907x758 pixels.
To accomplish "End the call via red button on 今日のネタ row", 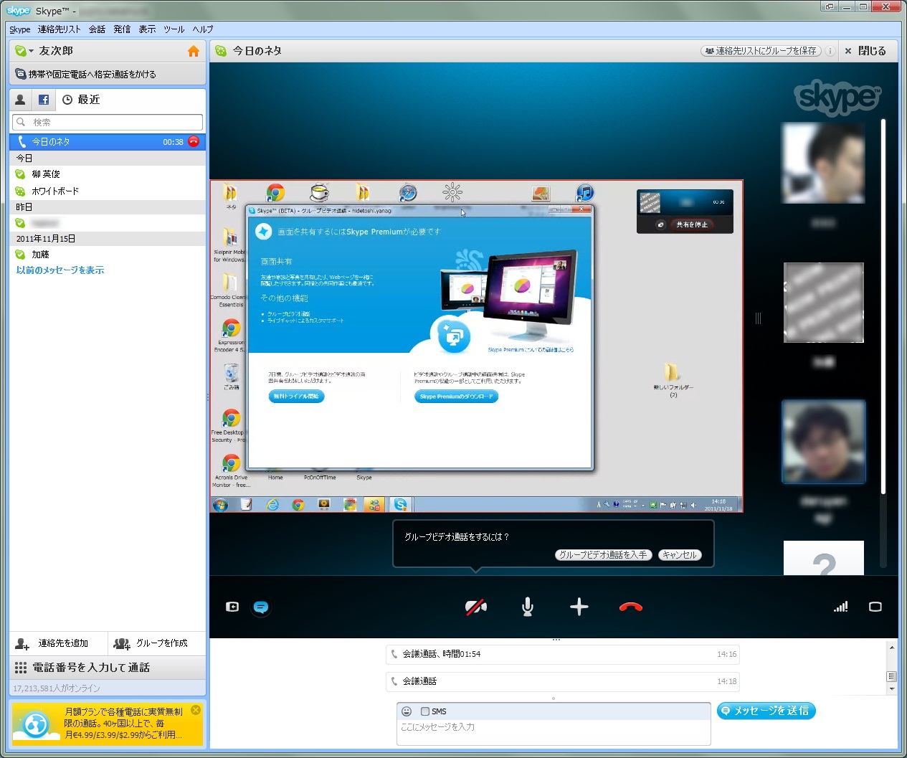I will pyautogui.click(x=194, y=141).
